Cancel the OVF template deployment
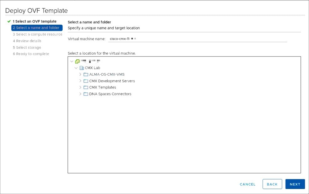The image size is (309, 194). pyautogui.click(x=247, y=184)
